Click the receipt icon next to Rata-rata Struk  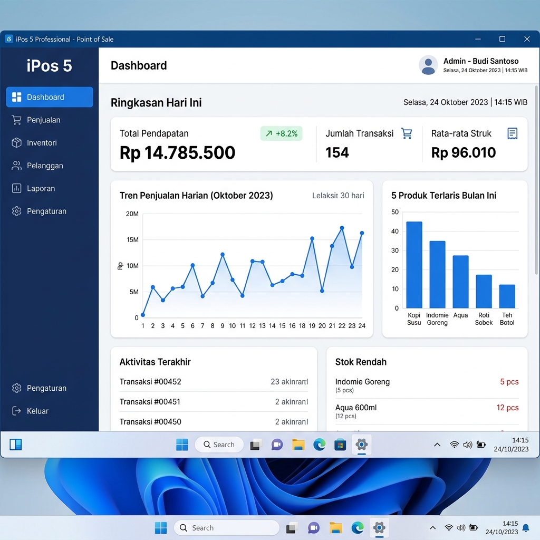point(512,134)
